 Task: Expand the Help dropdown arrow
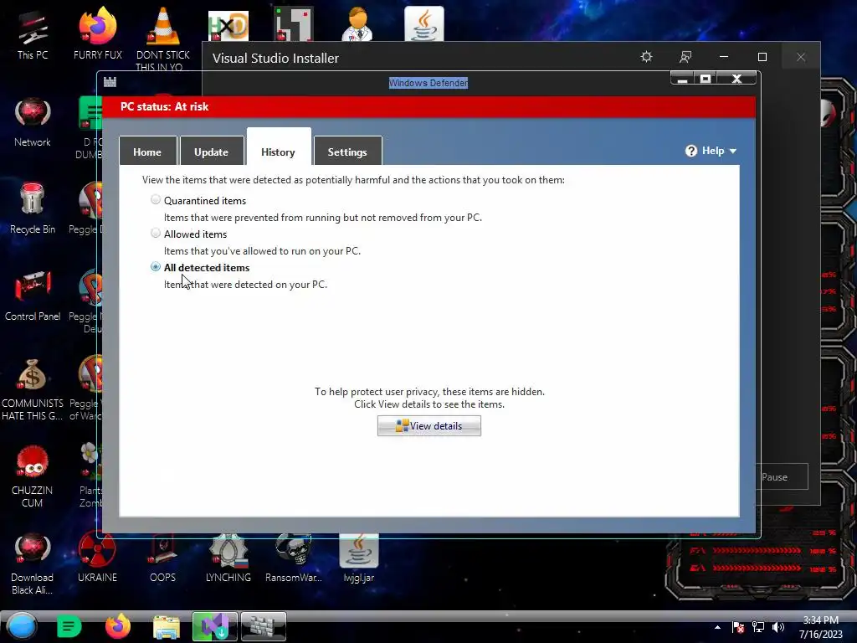(733, 151)
